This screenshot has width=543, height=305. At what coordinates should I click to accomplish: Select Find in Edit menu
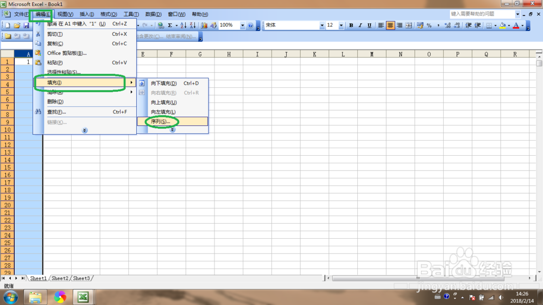[x=85, y=112]
